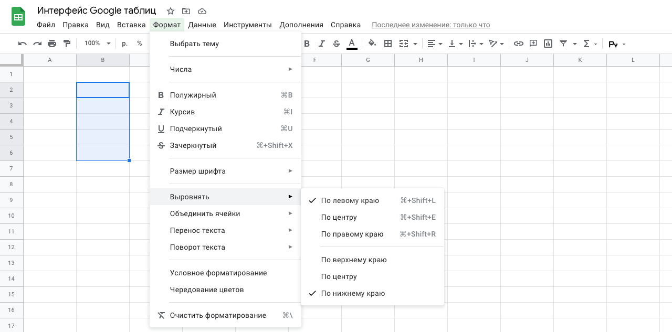The height and width of the screenshot is (332, 672).
Task: Open the Правка menu
Action: [76, 25]
